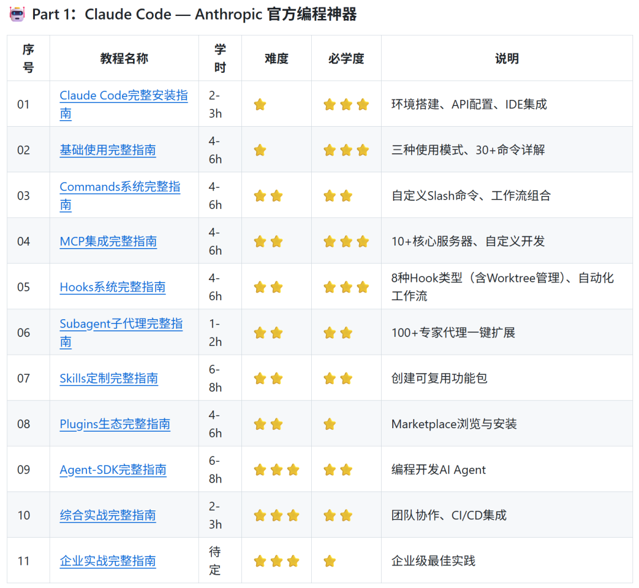Image resolution: width=639 pixels, height=588 pixels.
Task: Click the 序号 column header
Action: 28,58
